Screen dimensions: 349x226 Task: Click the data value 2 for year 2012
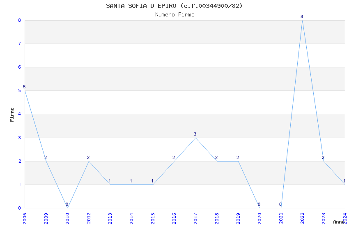click(x=88, y=158)
